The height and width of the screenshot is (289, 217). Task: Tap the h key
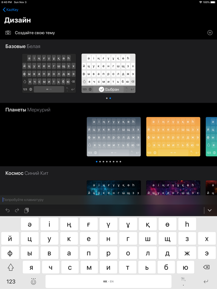(187, 224)
